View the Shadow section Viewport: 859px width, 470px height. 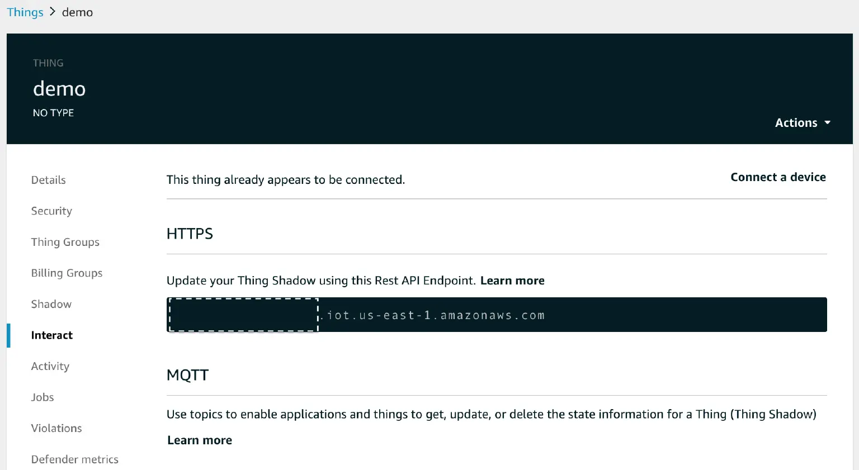click(51, 304)
